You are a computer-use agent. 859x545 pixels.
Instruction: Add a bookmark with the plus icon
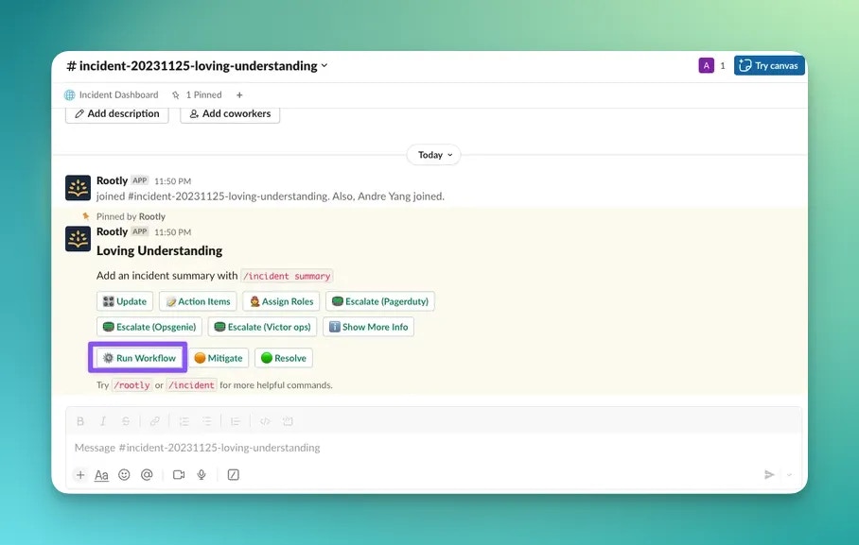click(x=239, y=94)
